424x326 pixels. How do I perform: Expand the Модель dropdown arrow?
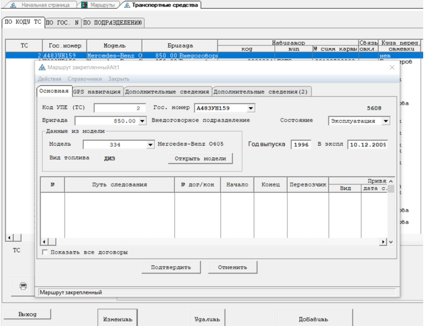[151, 145]
